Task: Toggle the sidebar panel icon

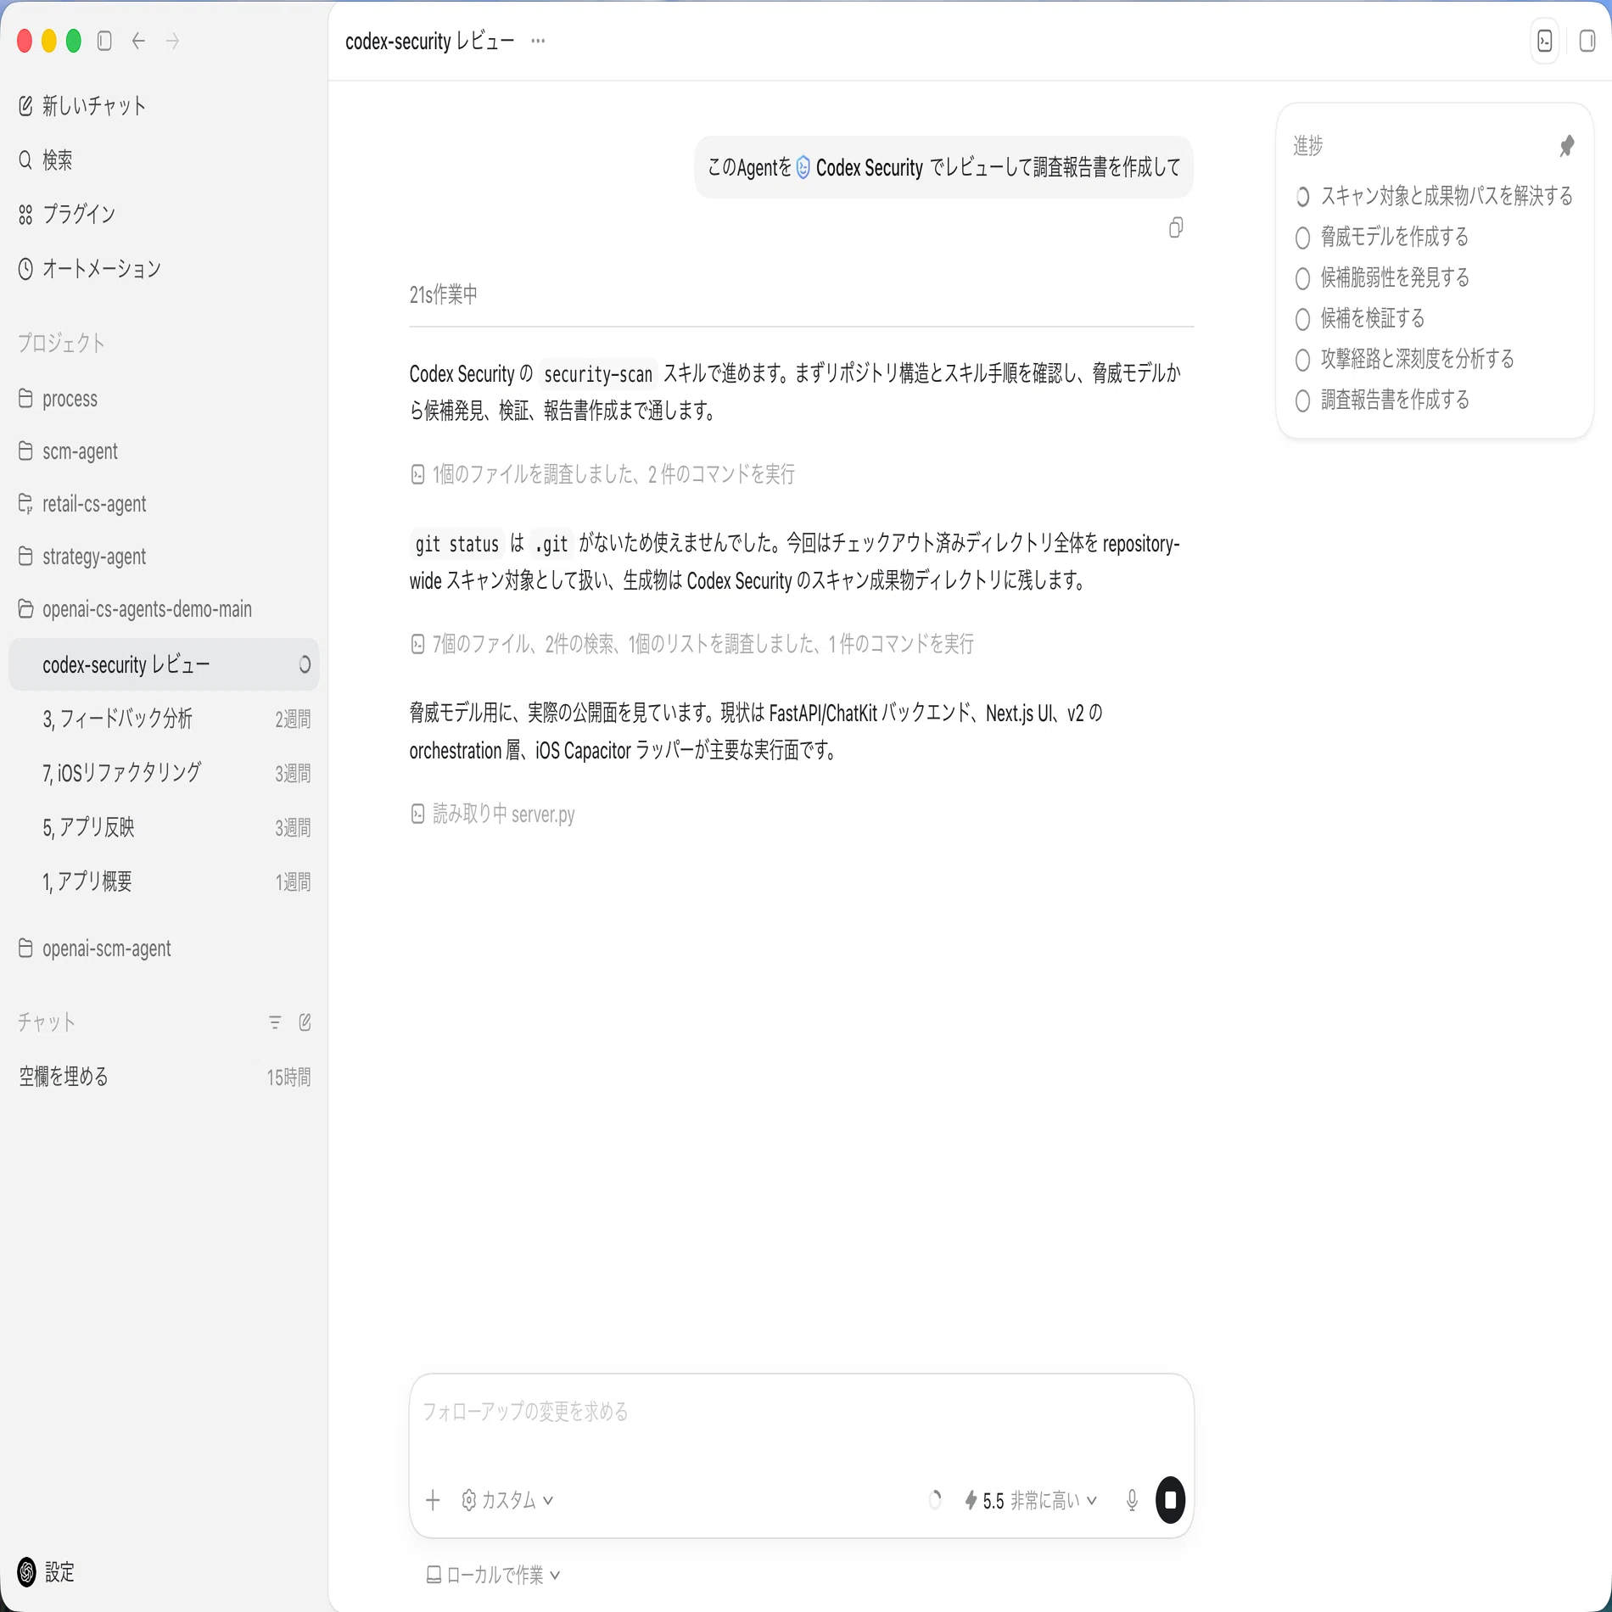Action: coord(104,41)
